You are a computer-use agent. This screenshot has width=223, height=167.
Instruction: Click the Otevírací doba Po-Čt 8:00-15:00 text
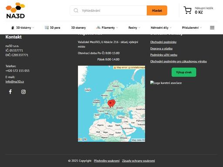99,53
